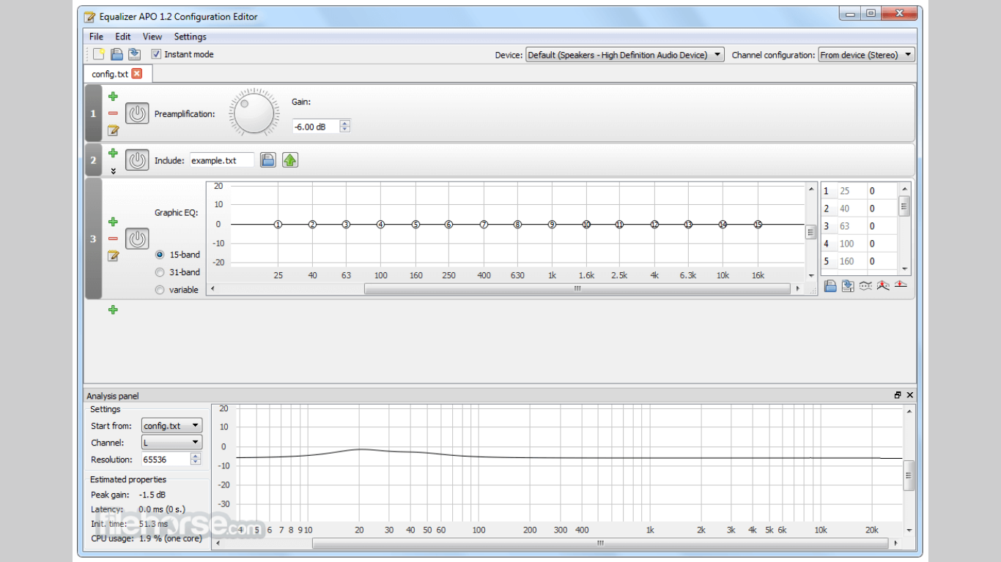The width and height of the screenshot is (1001, 562).
Task: Open the Channel dropdown showing L
Action: click(x=171, y=442)
